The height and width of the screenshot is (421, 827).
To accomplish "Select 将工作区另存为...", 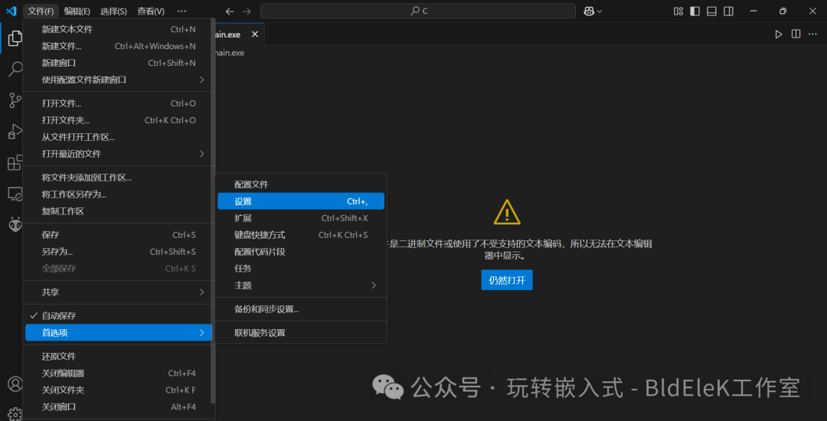I will click(119, 194).
